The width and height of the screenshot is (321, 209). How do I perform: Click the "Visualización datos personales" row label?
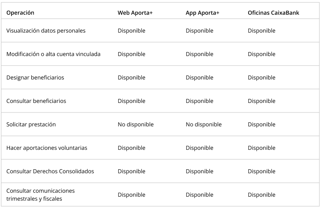tap(46, 31)
